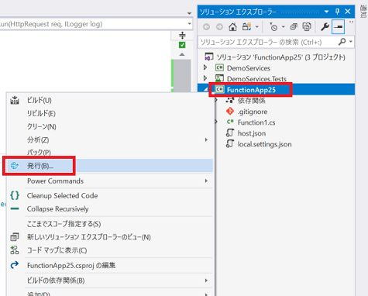The image size is (368, 296).
Task: Open the pending changes filter clock icon
Action: (273, 26)
